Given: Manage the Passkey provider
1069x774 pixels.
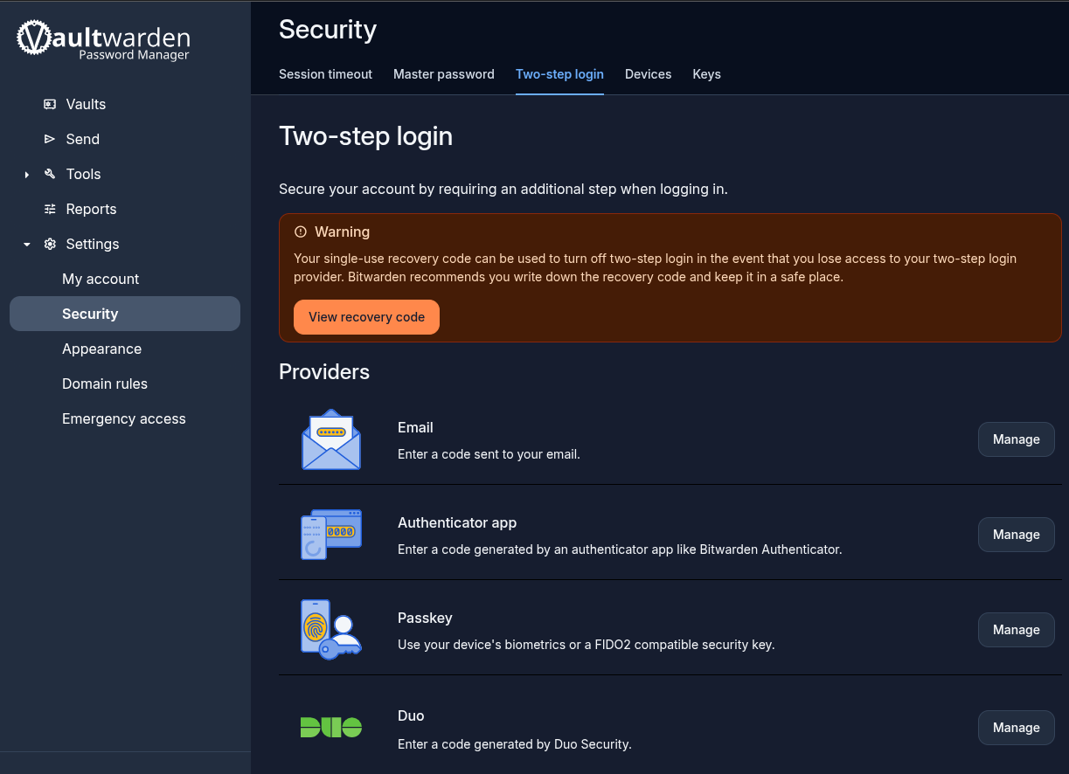Looking at the screenshot, I should (1016, 630).
